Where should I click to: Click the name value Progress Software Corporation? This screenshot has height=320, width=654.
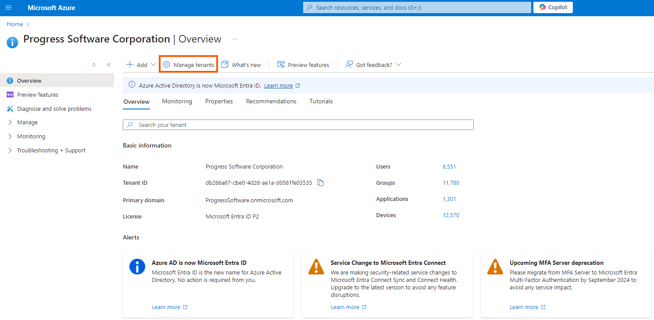coord(244,167)
